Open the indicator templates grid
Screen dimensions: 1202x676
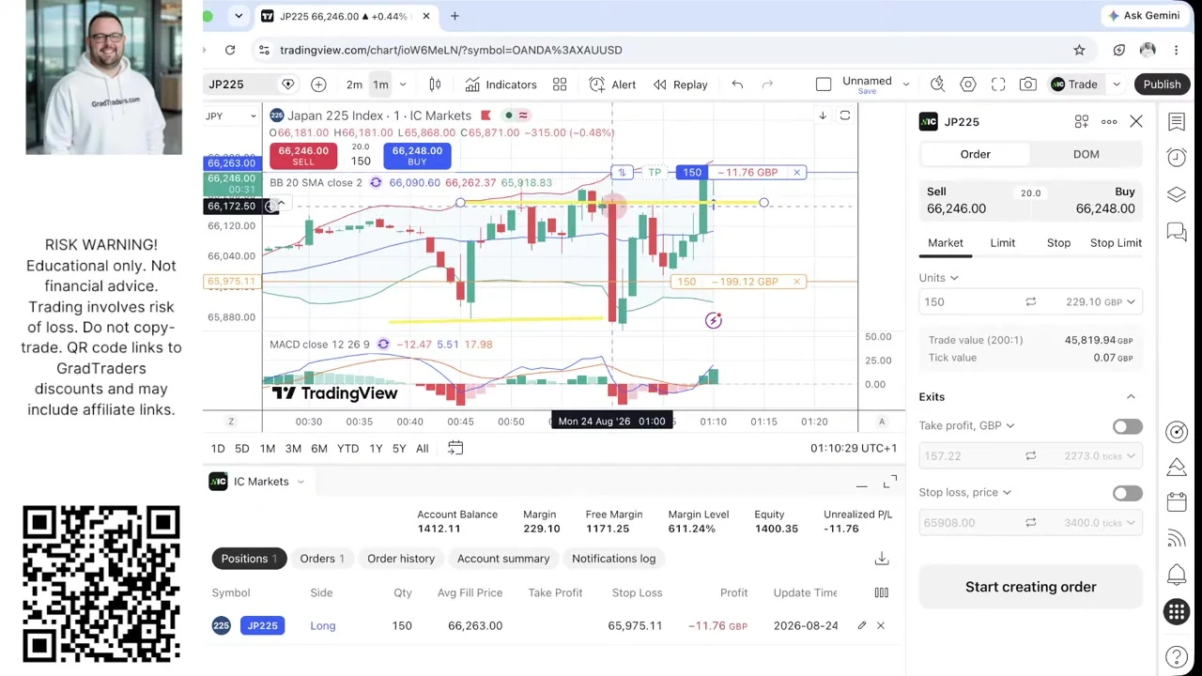point(560,84)
